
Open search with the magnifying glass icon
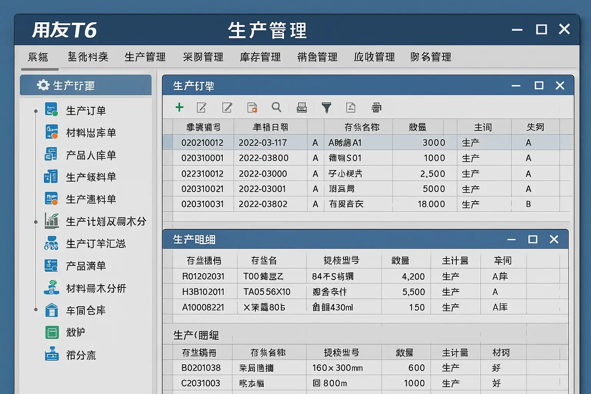point(276,107)
